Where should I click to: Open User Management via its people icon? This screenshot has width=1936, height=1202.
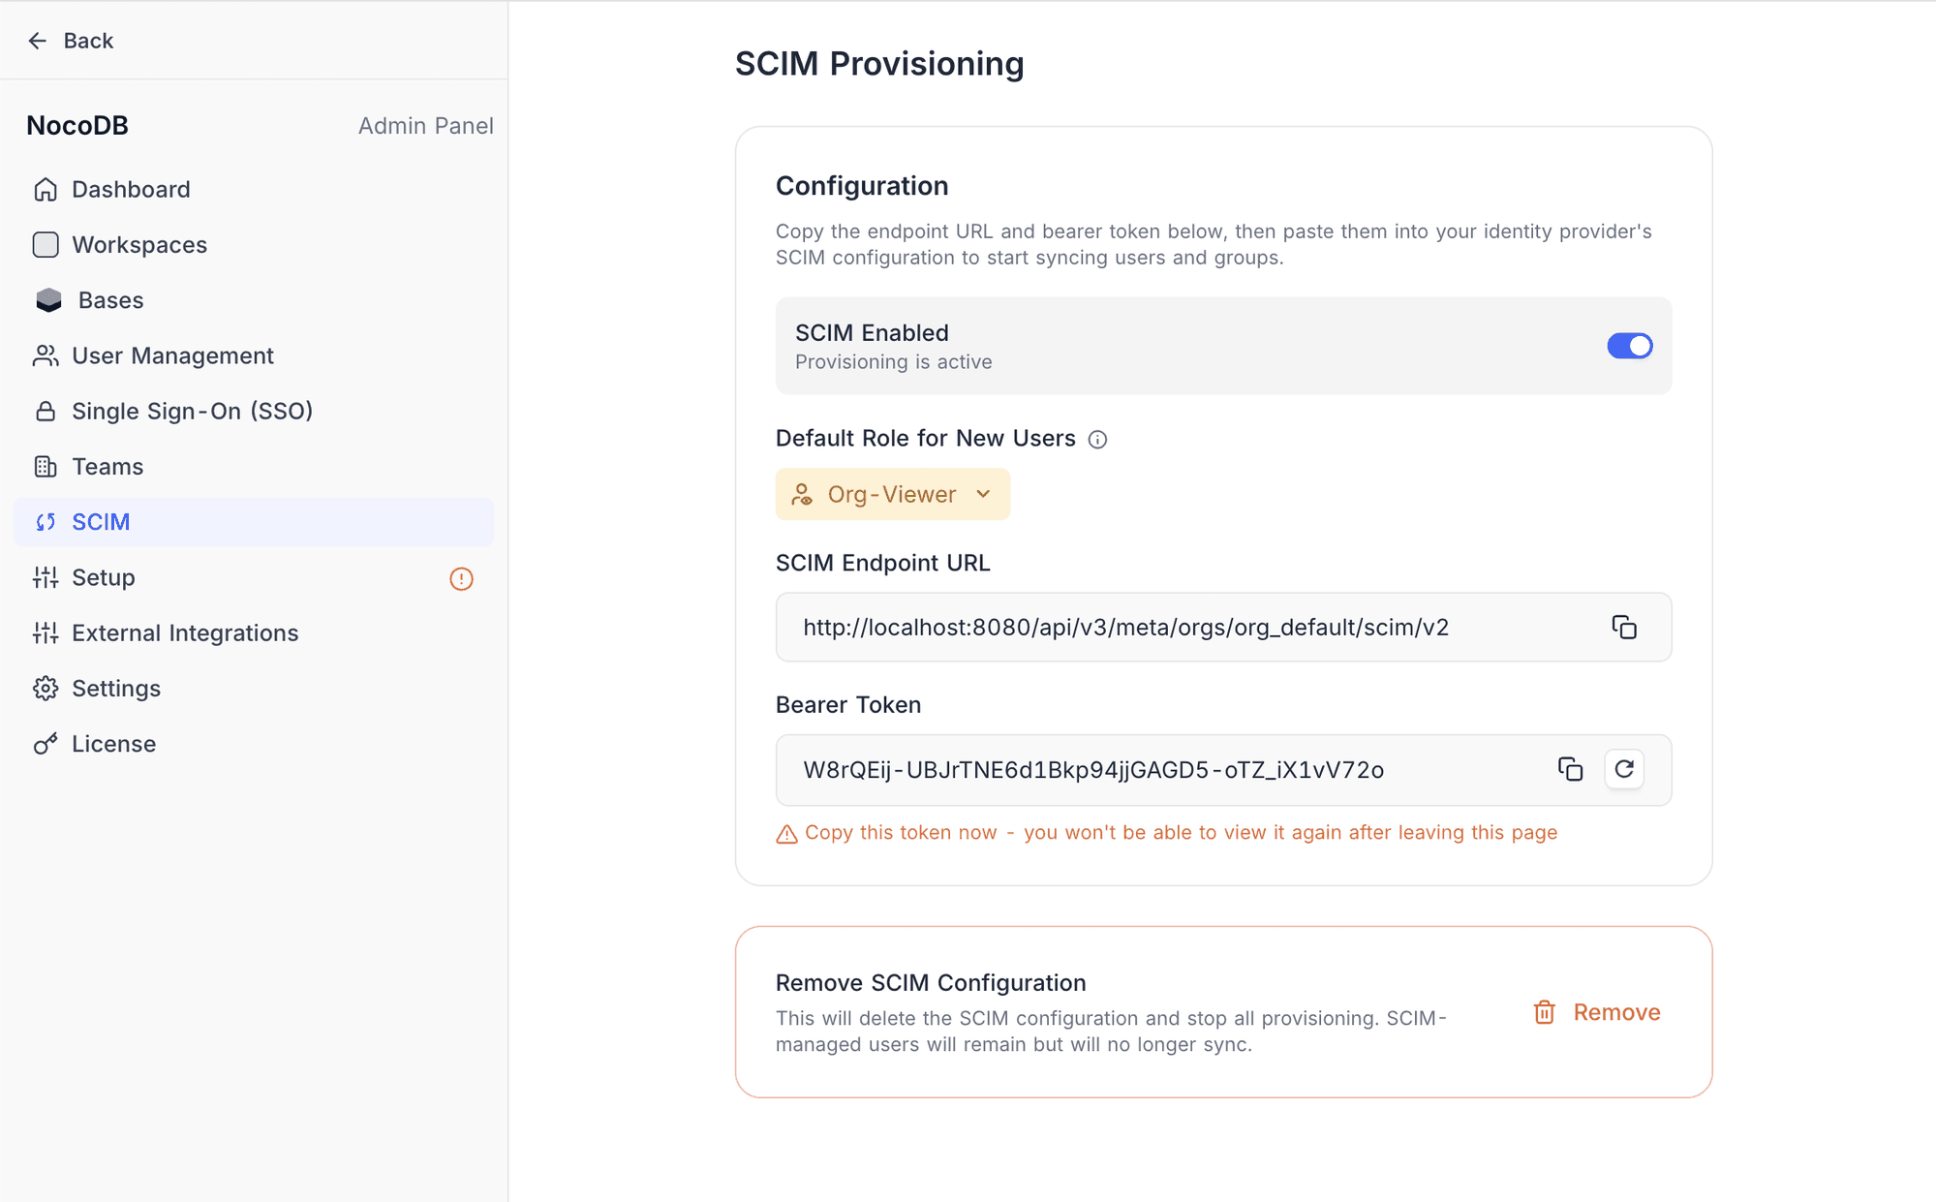click(x=45, y=355)
